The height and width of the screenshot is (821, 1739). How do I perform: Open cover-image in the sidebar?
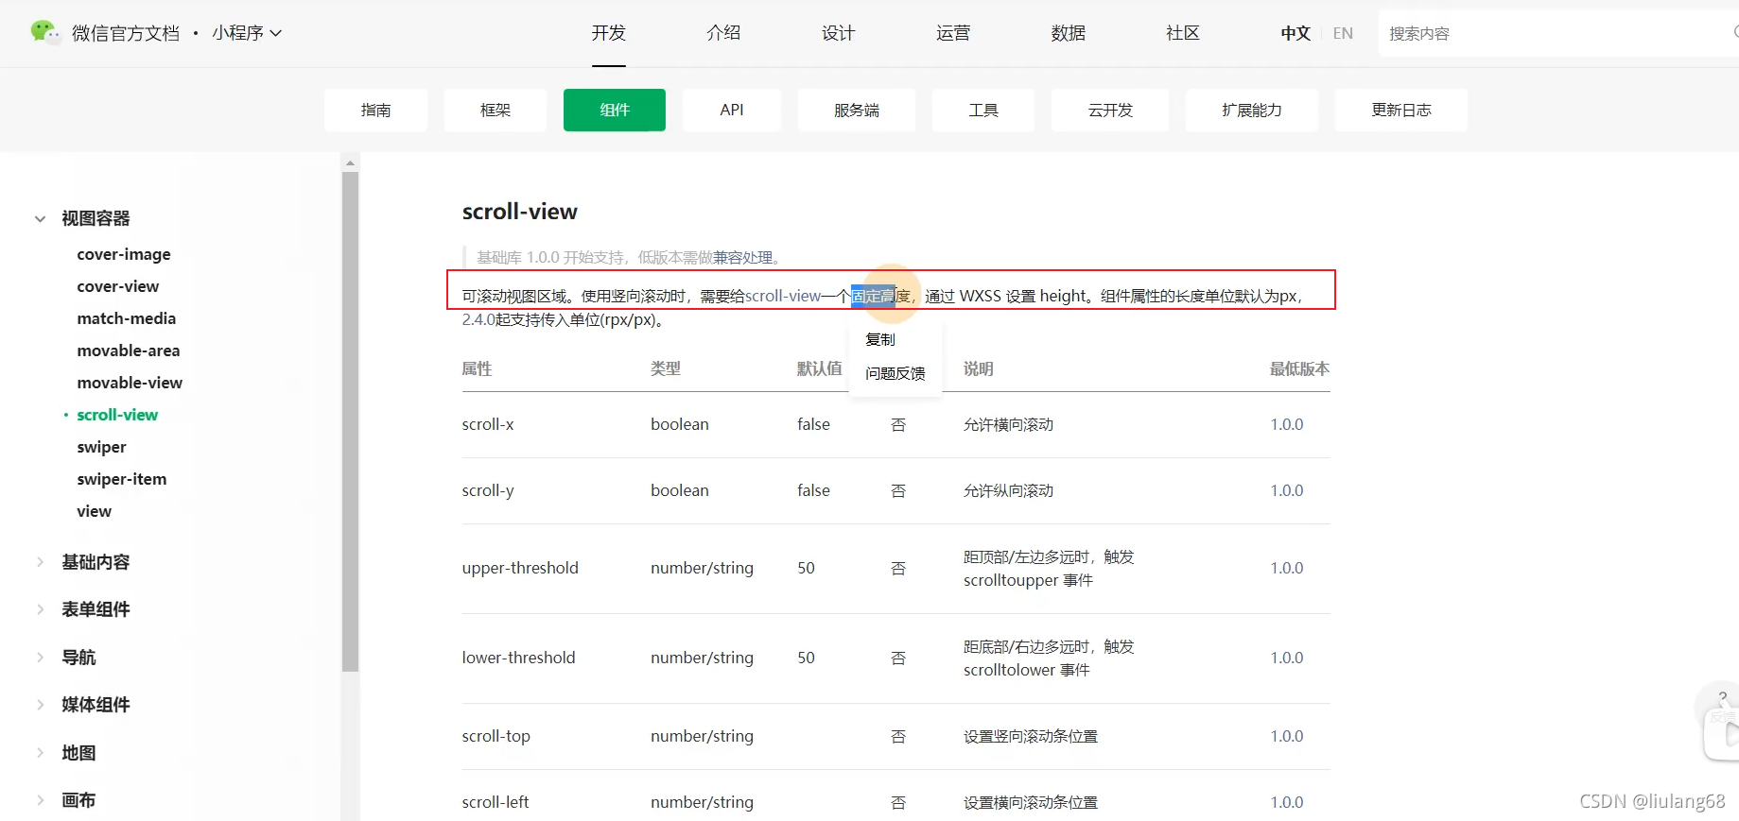[x=124, y=254]
